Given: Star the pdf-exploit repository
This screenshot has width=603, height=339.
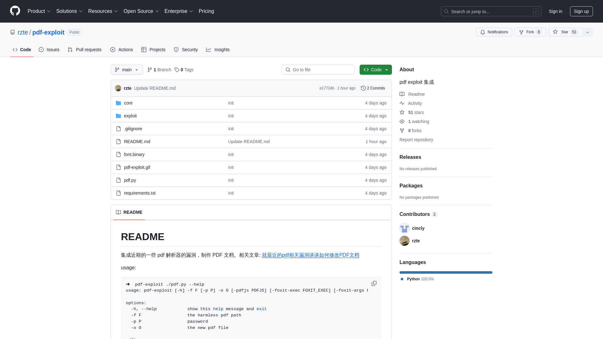Looking at the screenshot, I should point(565,32).
